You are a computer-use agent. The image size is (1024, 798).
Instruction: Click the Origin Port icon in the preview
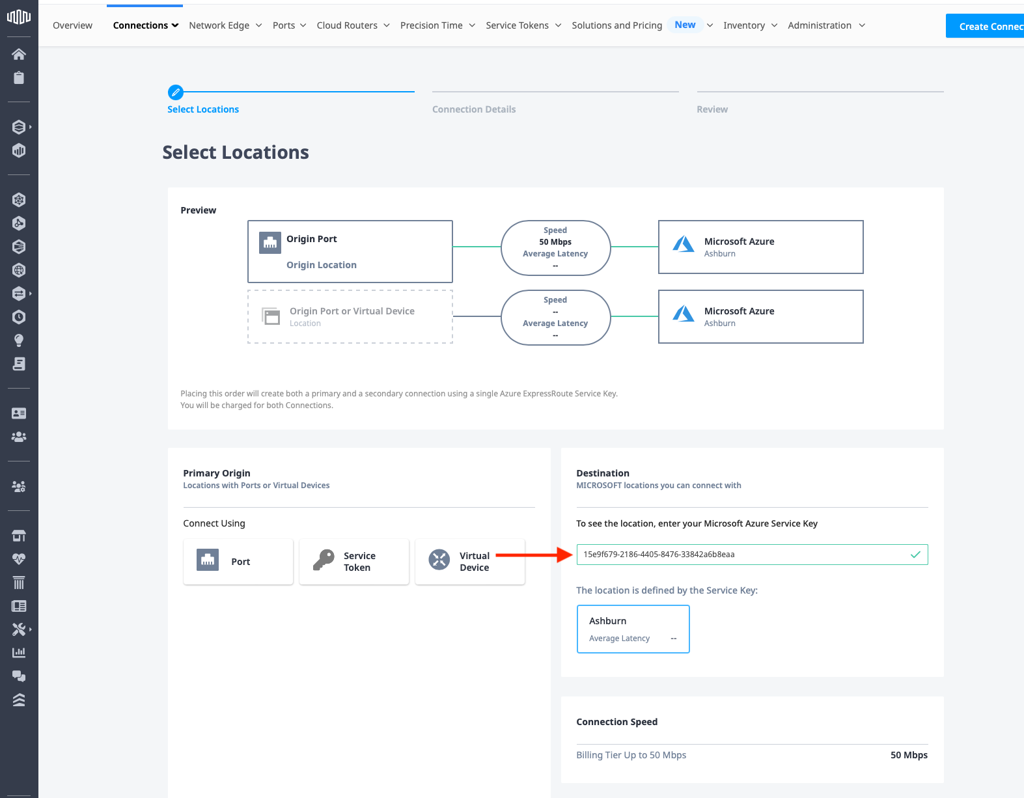pos(270,243)
